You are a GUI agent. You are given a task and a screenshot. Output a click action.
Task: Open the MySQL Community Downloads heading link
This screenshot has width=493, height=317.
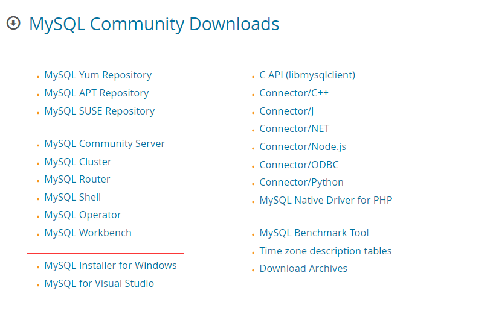coord(154,24)
